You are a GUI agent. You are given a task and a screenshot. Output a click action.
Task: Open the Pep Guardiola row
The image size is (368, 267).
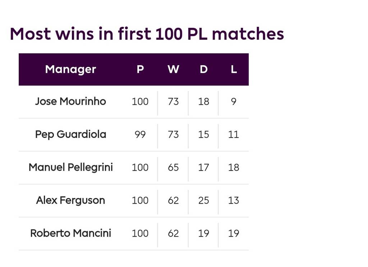coord(70,134)
